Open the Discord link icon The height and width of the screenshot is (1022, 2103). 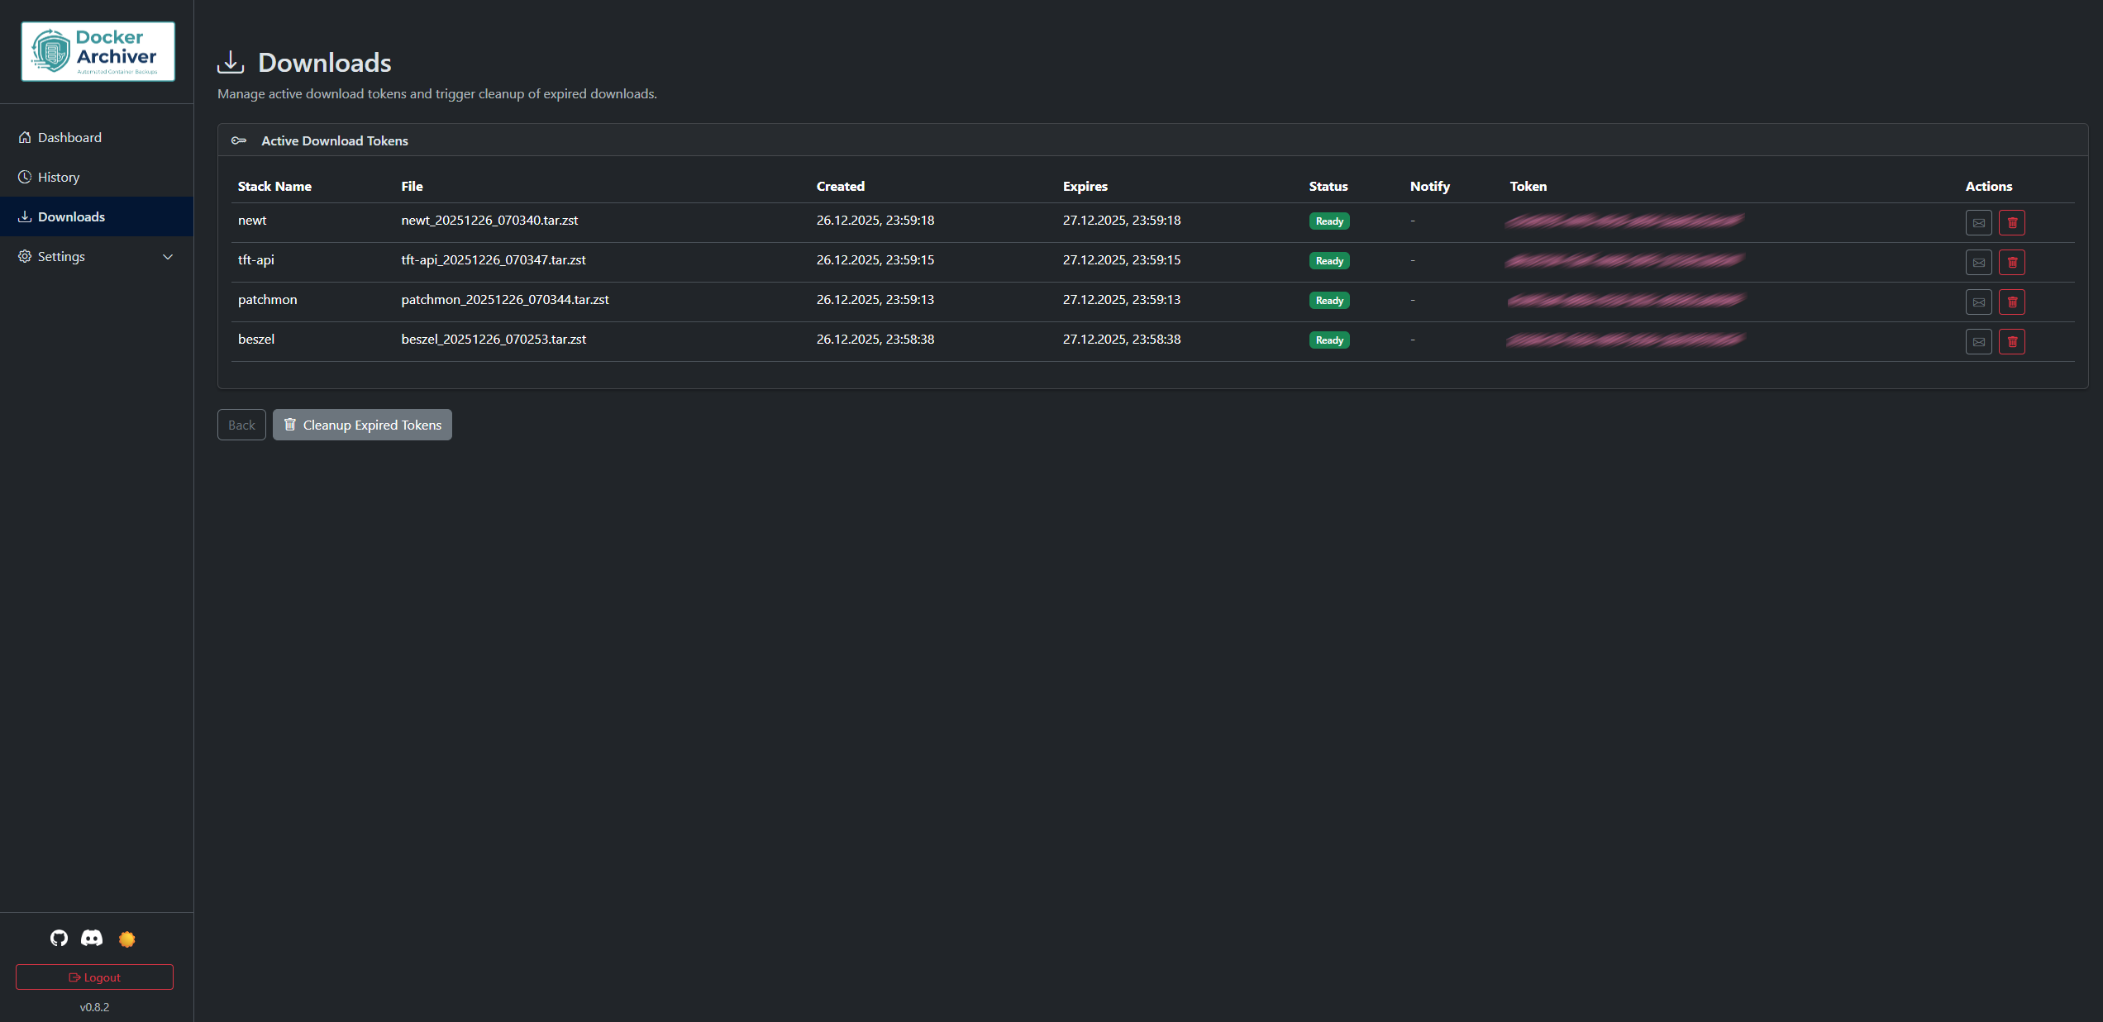tap(92, 938)
